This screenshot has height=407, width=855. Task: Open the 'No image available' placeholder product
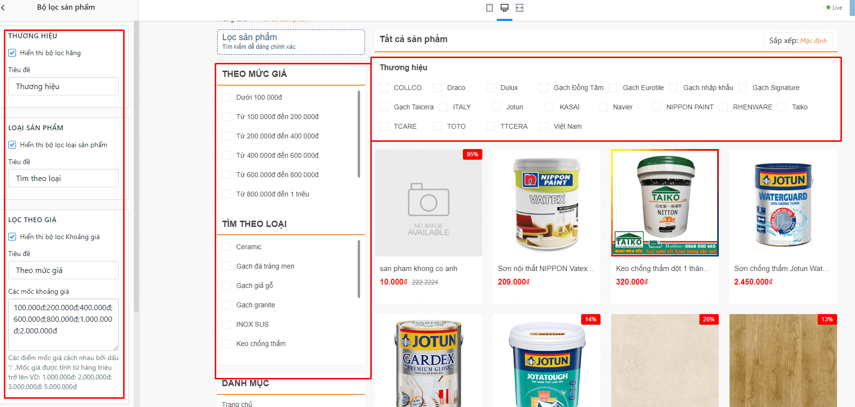(428, 203)
